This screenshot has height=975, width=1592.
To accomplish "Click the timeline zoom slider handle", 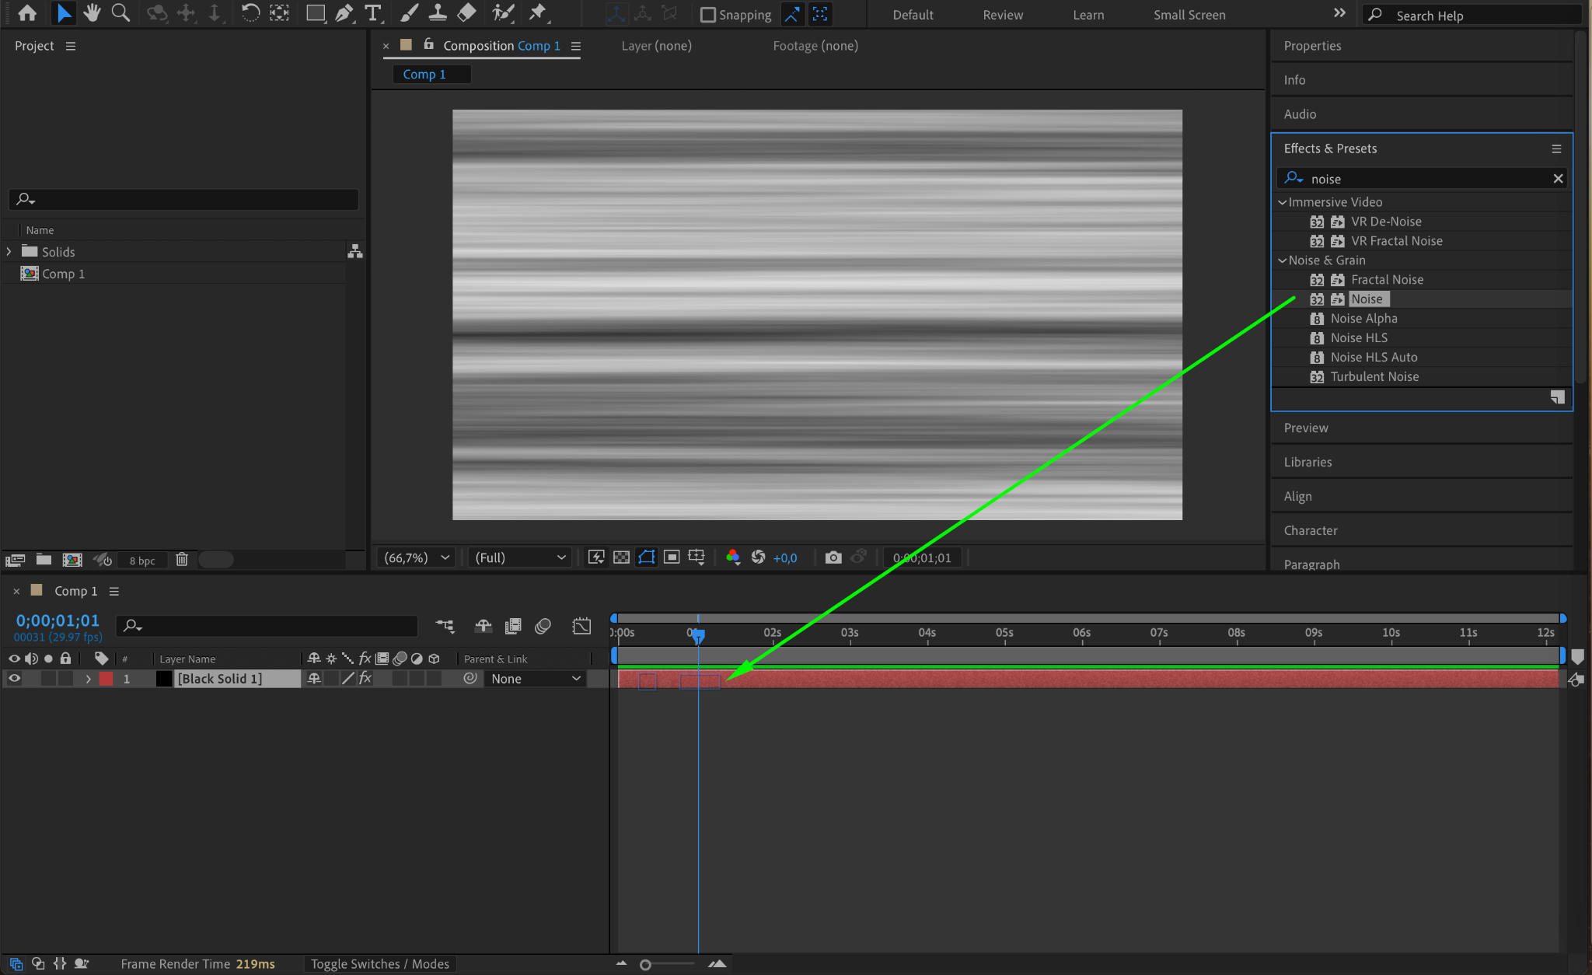I will pyautogui.click(x=645, y=965).
